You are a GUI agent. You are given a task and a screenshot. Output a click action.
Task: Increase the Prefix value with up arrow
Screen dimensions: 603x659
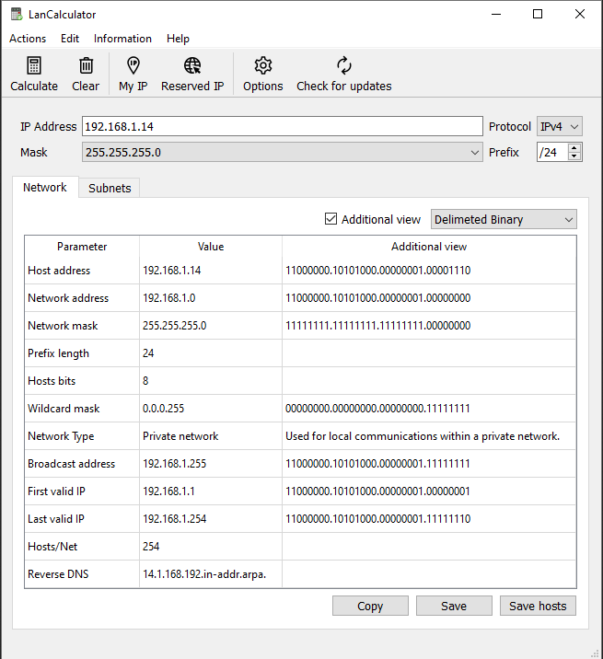click(574, 147)
